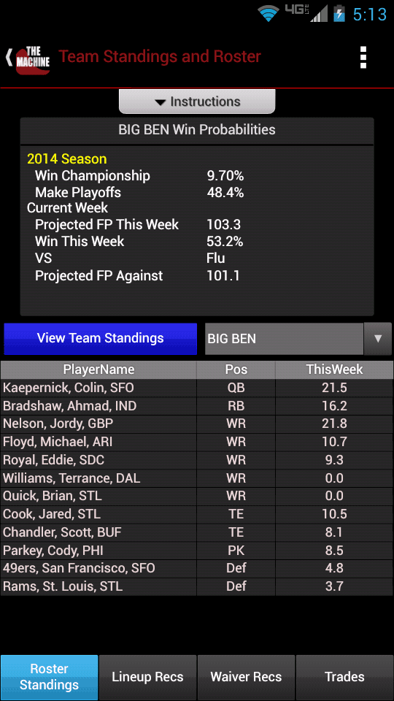Select the Roster Standings tab

coord(49,677)
